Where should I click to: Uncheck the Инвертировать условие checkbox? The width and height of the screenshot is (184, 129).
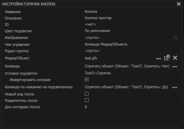(x=87, y=79)
